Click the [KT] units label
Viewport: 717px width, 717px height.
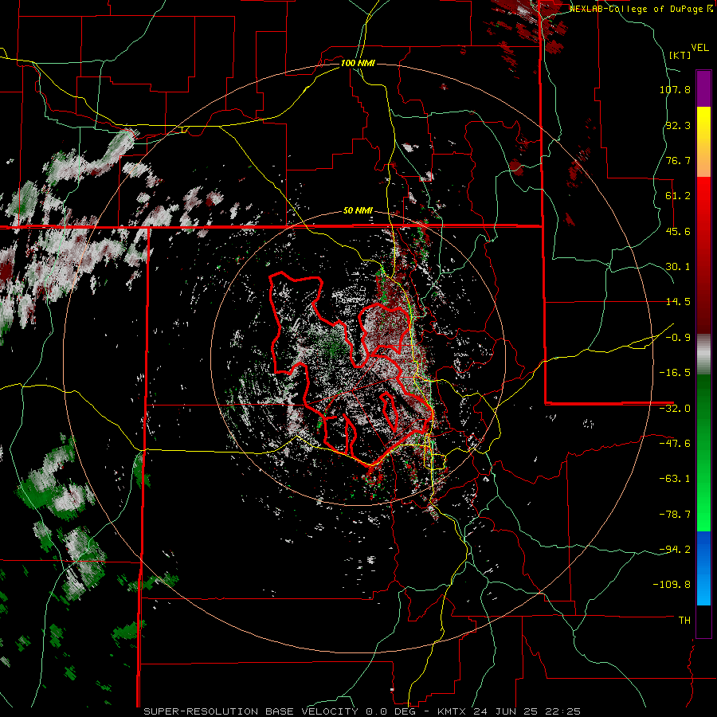[680, 55]
